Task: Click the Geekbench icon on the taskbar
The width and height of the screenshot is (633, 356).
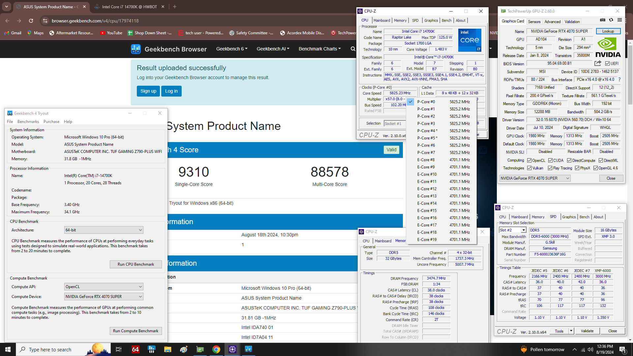Action: coord(249,349)
